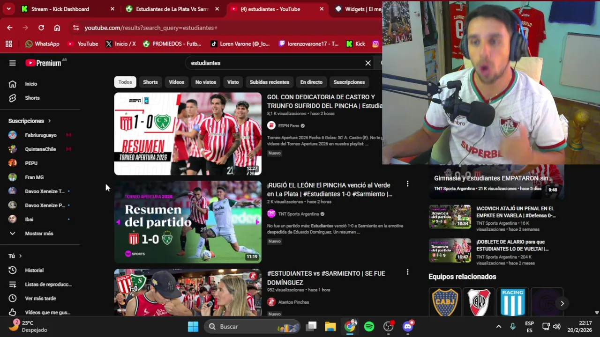The width and height of the screenshot is (600, 337).
Task: Play the Resumen 1-0 ESPN video thumbnail
Action: point(187,134)
